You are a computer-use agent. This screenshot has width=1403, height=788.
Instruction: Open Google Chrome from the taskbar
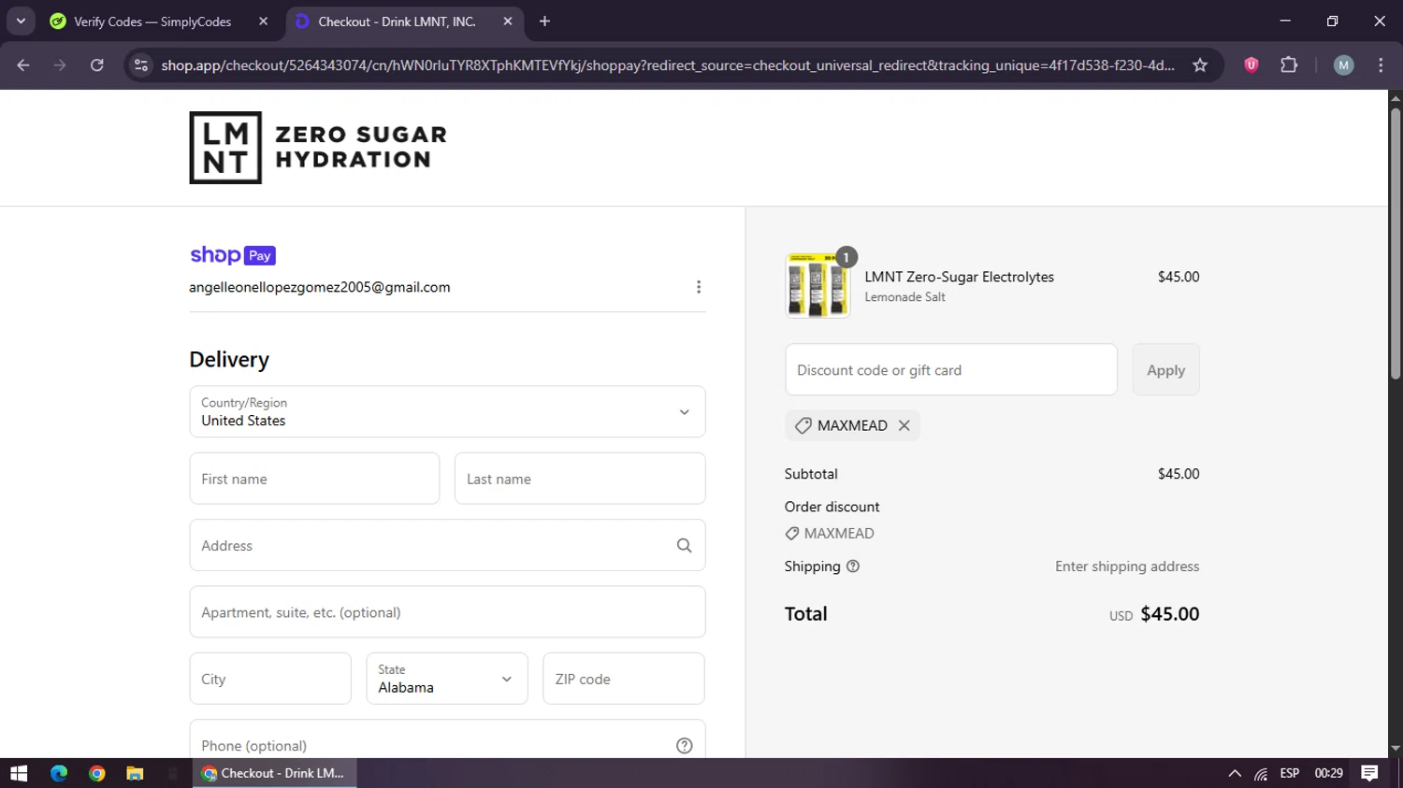coord(97,773)
